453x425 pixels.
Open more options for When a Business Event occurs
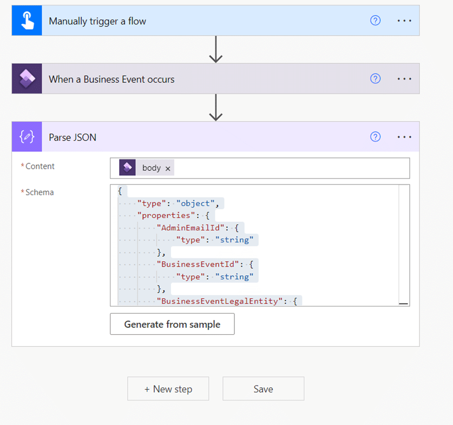tap(404, 79)
